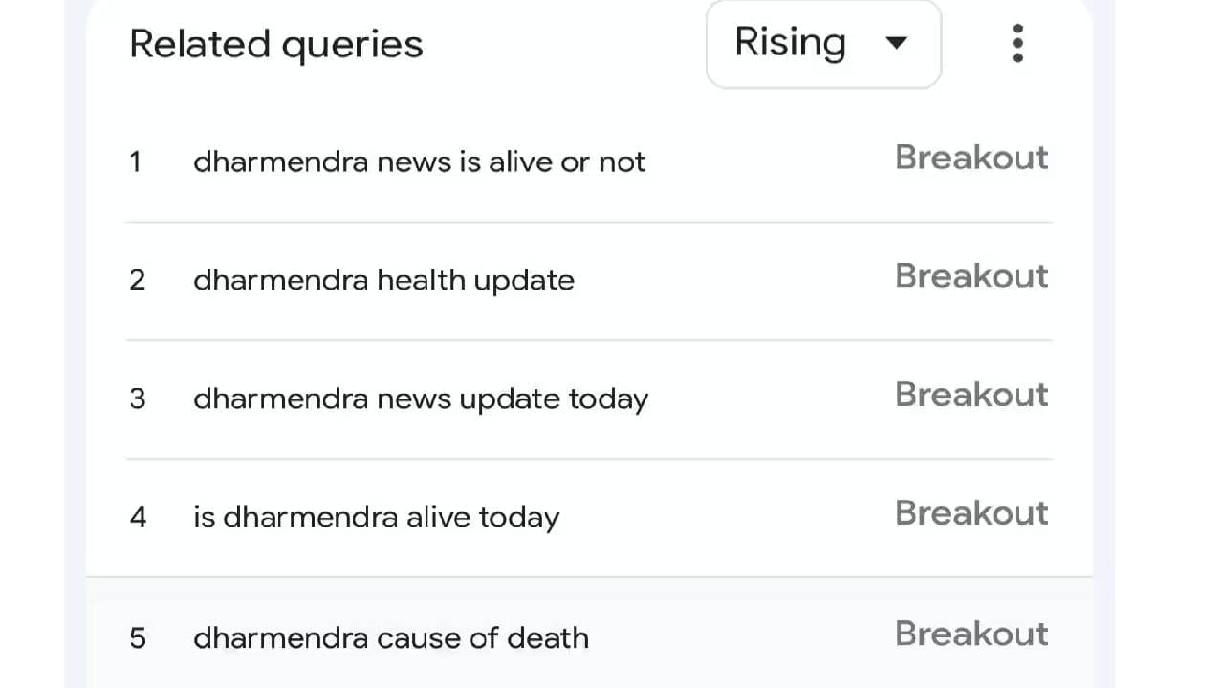Click rank number 2 in the list
The image size is (1224, 688).
[138, 280]
